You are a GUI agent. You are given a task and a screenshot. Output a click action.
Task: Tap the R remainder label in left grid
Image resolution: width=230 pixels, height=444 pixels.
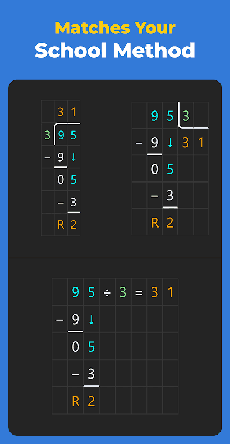pyautogui.click(x=60, y=225)
